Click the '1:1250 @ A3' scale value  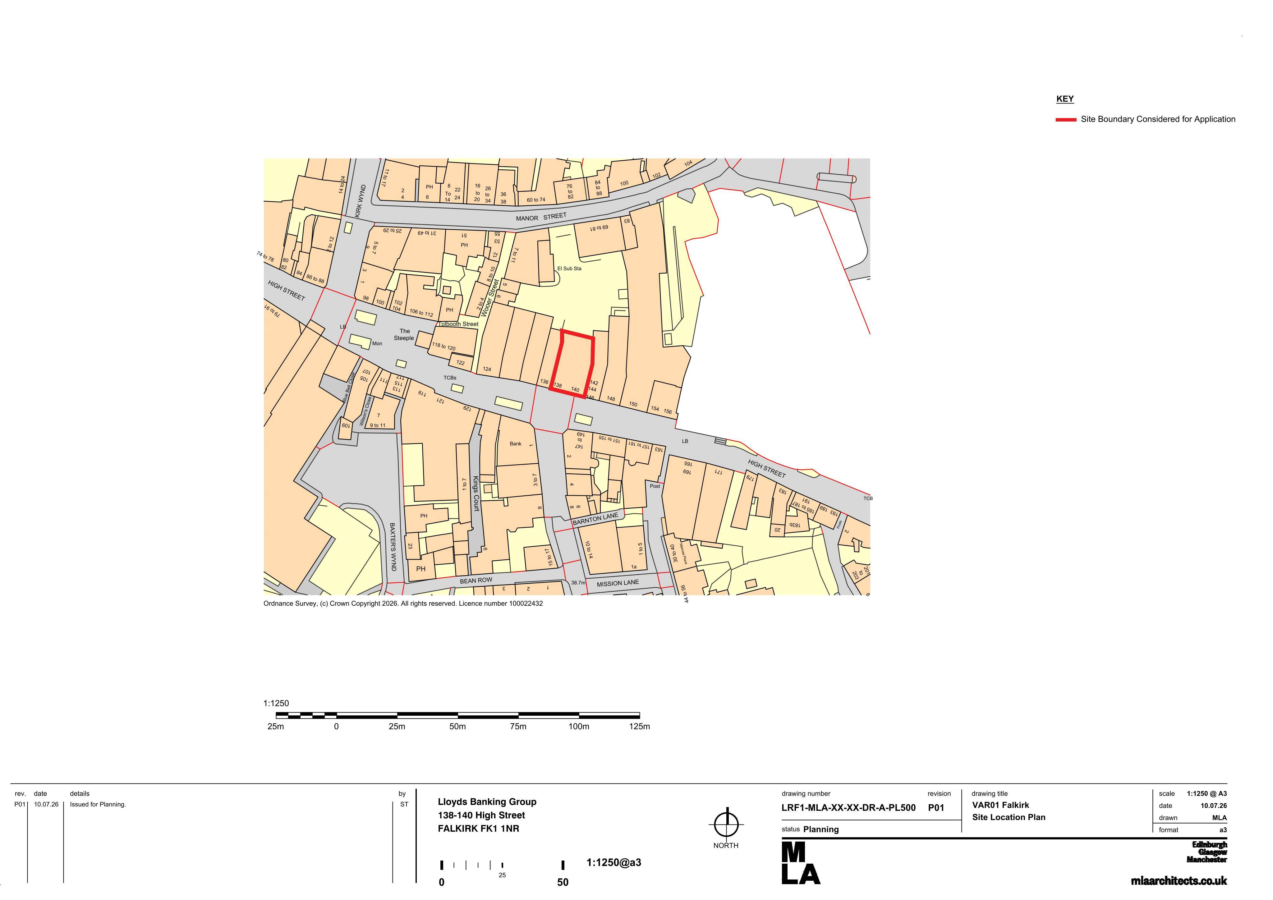pyautogui.click(x=1207, y=793)
